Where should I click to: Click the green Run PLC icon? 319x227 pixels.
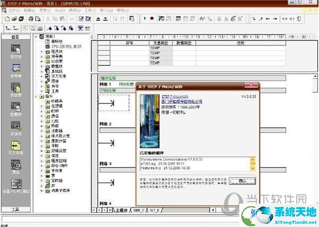(145, 19)
